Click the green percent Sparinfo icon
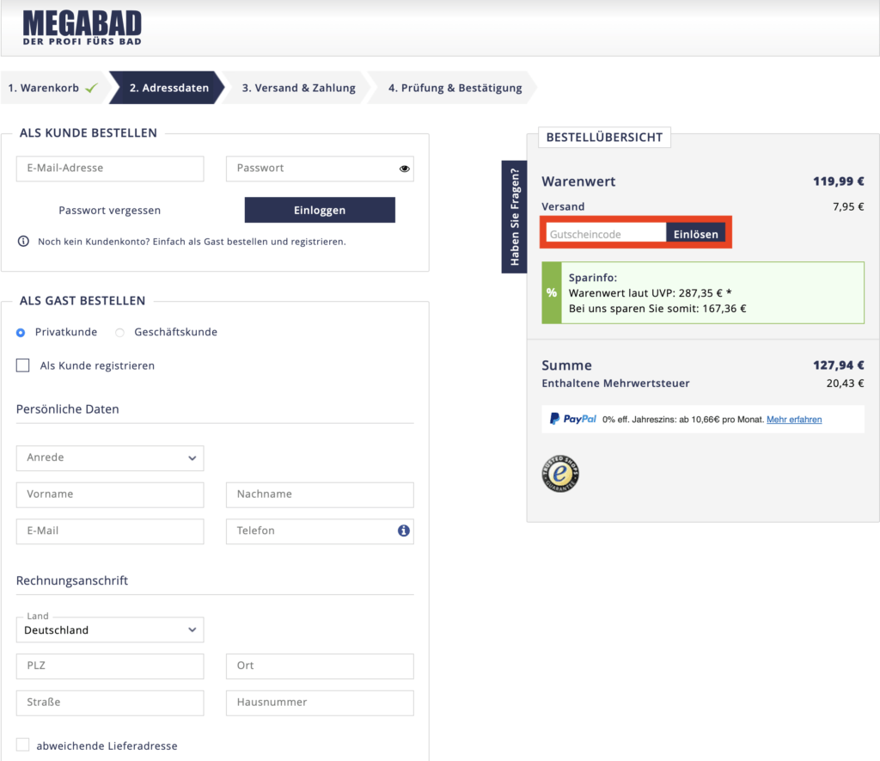 (x=552, y=292)
